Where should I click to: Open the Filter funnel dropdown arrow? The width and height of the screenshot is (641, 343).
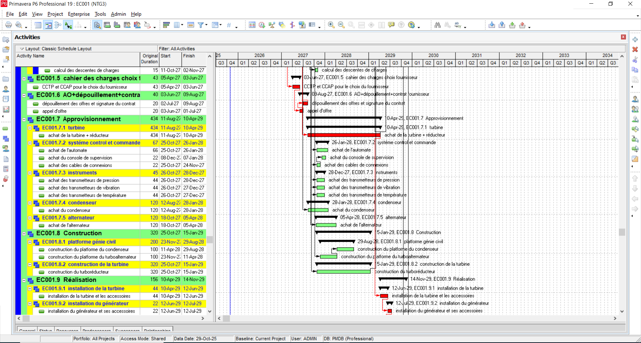[x=206, y=25]
